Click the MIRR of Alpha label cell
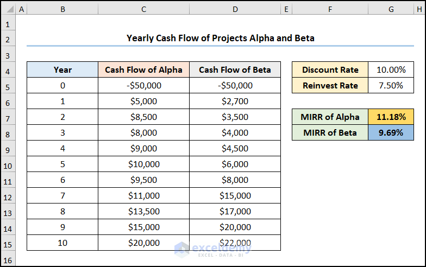The height and width of the screenshot is (267, 426). 330,117
